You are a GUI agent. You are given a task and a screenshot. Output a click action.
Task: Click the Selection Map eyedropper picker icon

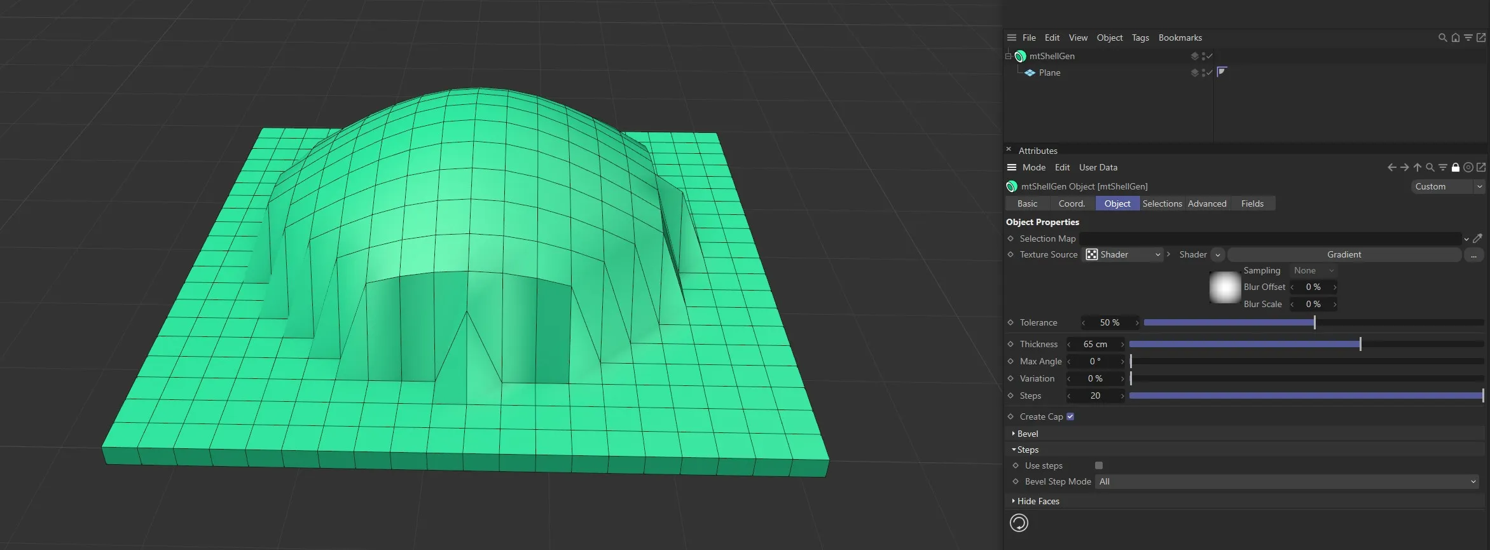tap(1477, 238)
